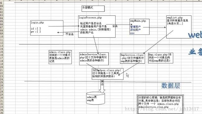The height and width of the screenshot is (114, 202).
Task: Click the 验证用户是否合法 text line
Action: coord(91,23)
